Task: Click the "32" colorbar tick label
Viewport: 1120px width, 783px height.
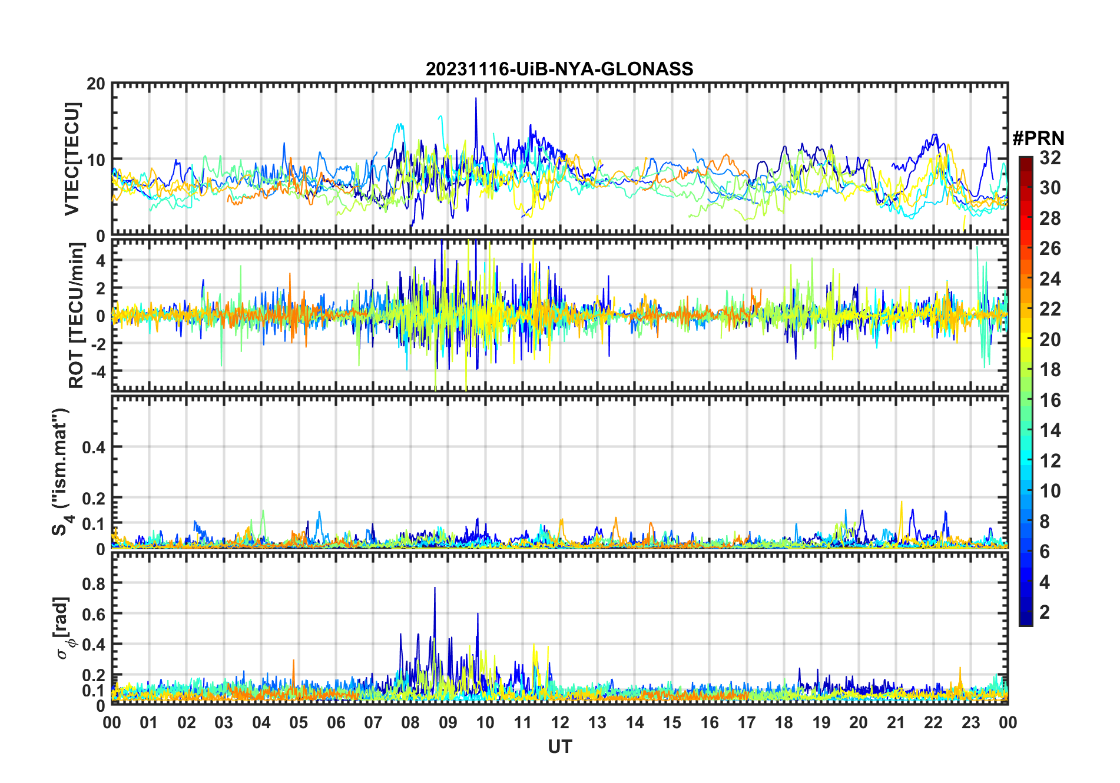Action: coord(1050,158)
